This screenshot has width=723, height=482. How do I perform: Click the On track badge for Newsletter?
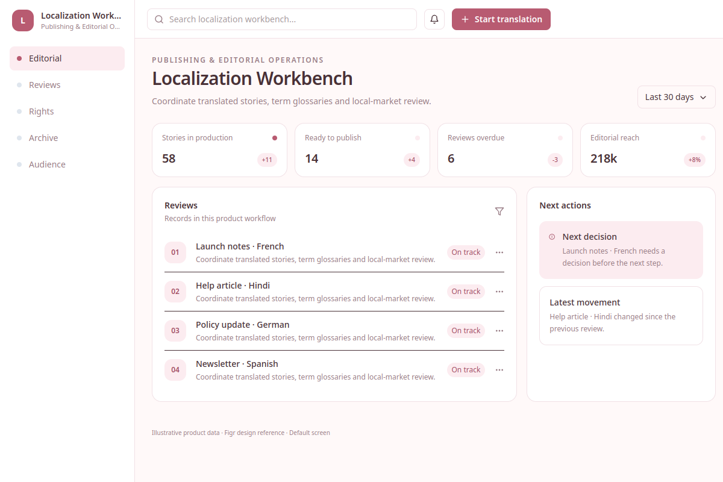point(466,370)
